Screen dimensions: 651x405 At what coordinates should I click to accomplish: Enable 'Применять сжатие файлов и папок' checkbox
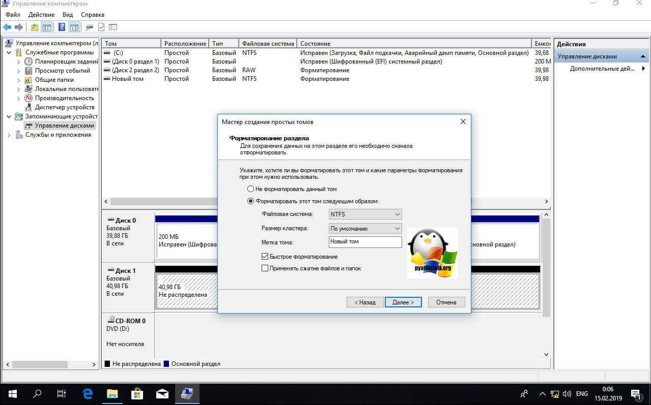[265, 268]
